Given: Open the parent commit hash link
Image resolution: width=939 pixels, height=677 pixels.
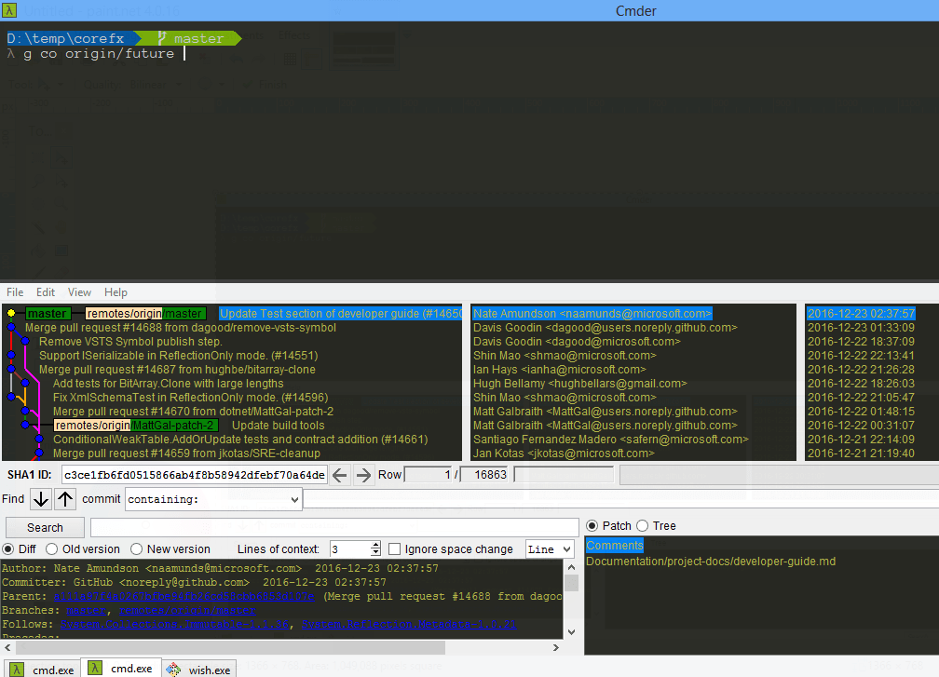Looking at the screenshot, I should pos(184,596).
